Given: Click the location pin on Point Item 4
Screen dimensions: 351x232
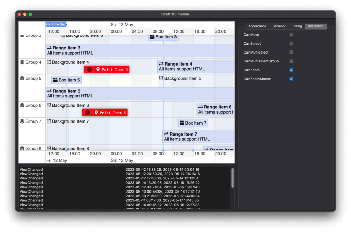Looking at the screenshot, I should [98, 69].
